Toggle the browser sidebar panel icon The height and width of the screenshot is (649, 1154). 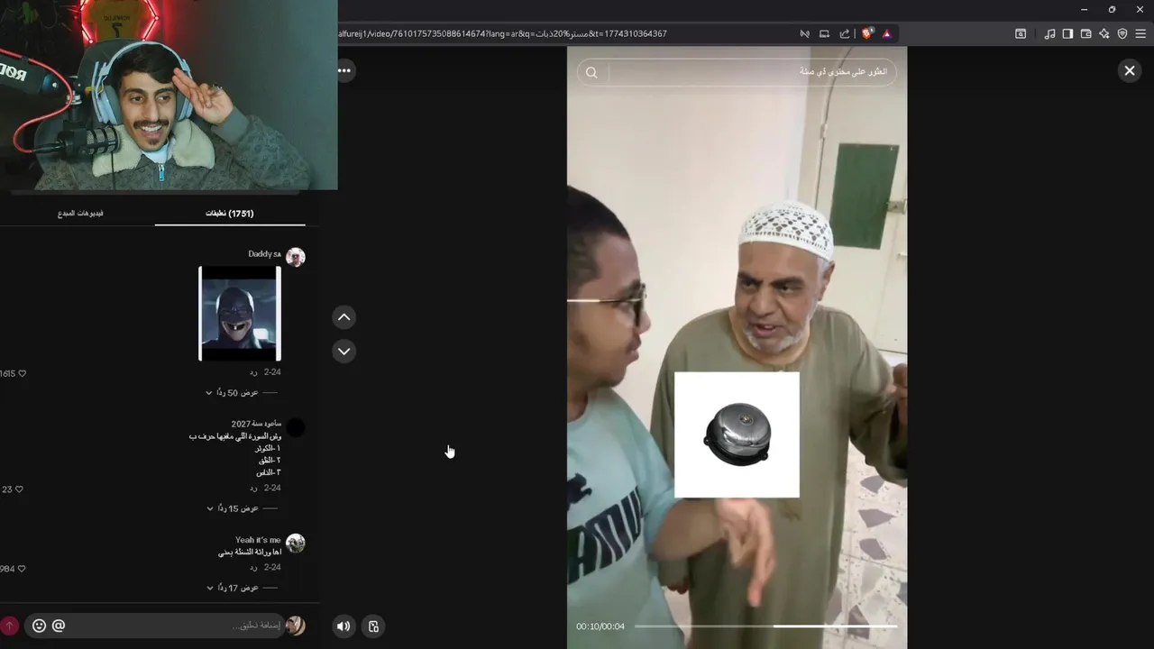1067,33
